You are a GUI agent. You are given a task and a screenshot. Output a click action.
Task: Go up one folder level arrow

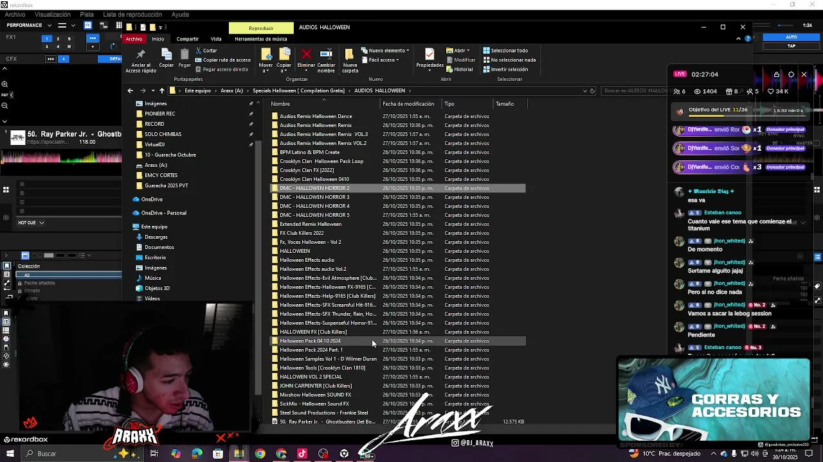162,90
